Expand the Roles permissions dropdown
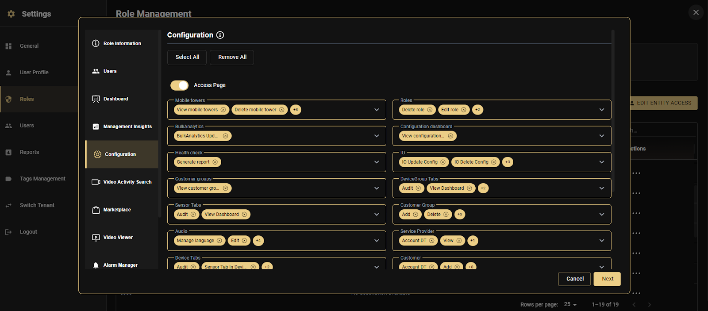708x311 pixels. (x=602, y=110)
